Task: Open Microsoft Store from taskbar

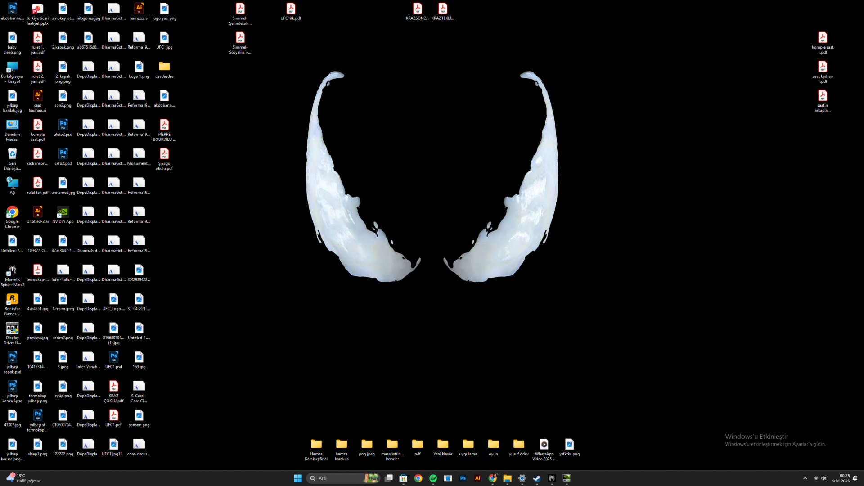Action: coord(403,478)
